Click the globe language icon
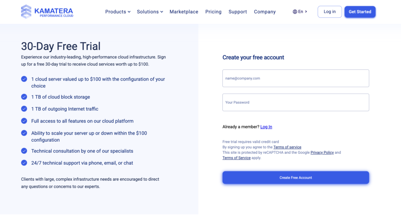The image size is (401, 219). tap(295, 12)
